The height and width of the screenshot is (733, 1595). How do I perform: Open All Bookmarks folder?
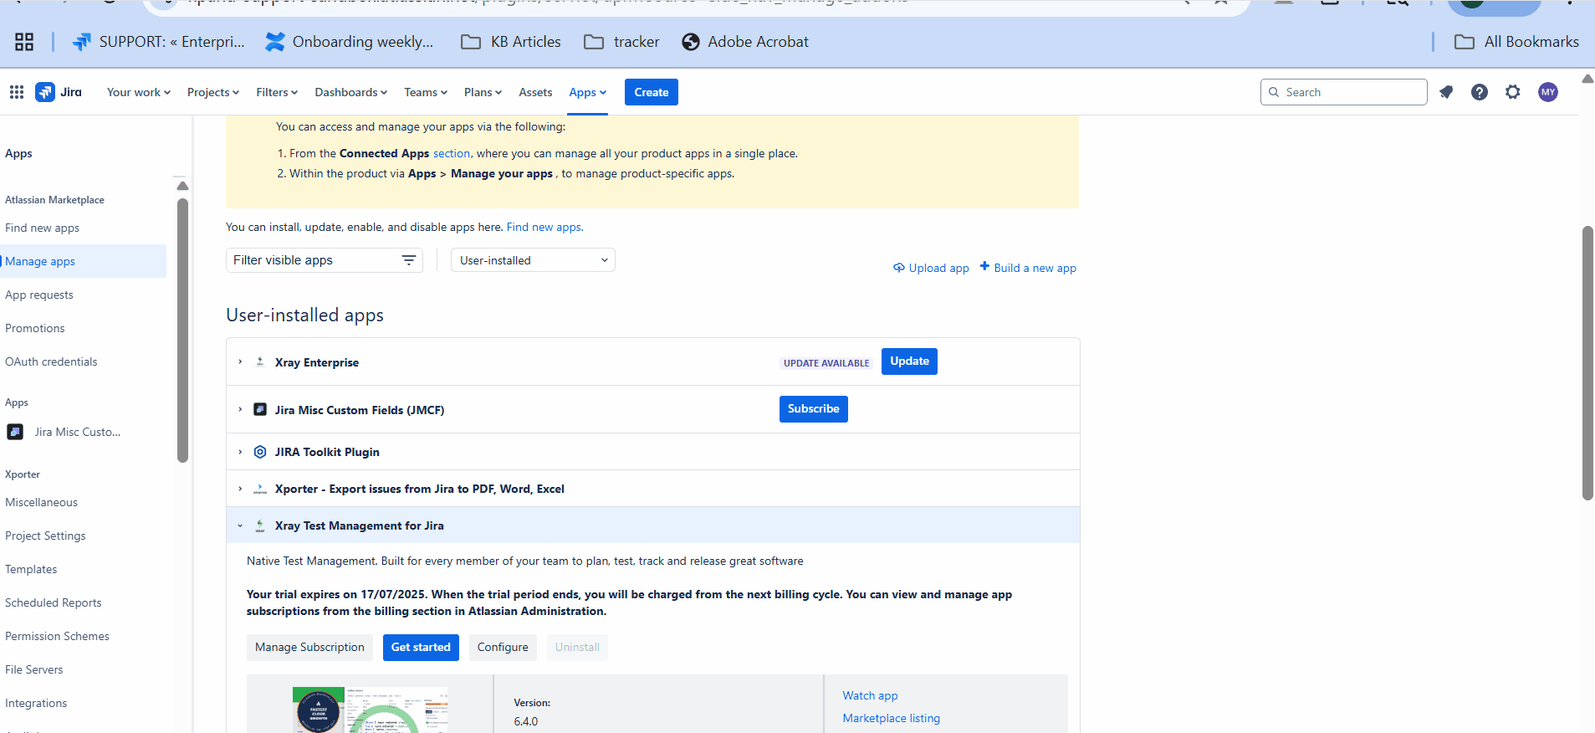click(1516, 42)
